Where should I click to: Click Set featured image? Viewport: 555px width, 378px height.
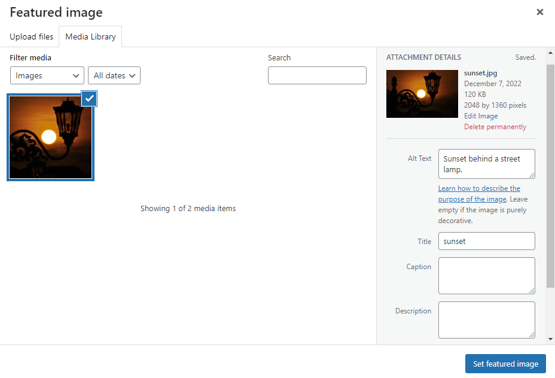tap(505, 364)
